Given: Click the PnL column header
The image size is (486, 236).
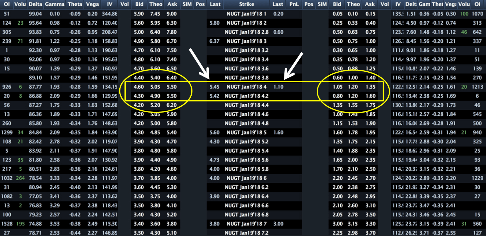Looking at the screenshot, I should pyautogui.click(x=294, y=4).
